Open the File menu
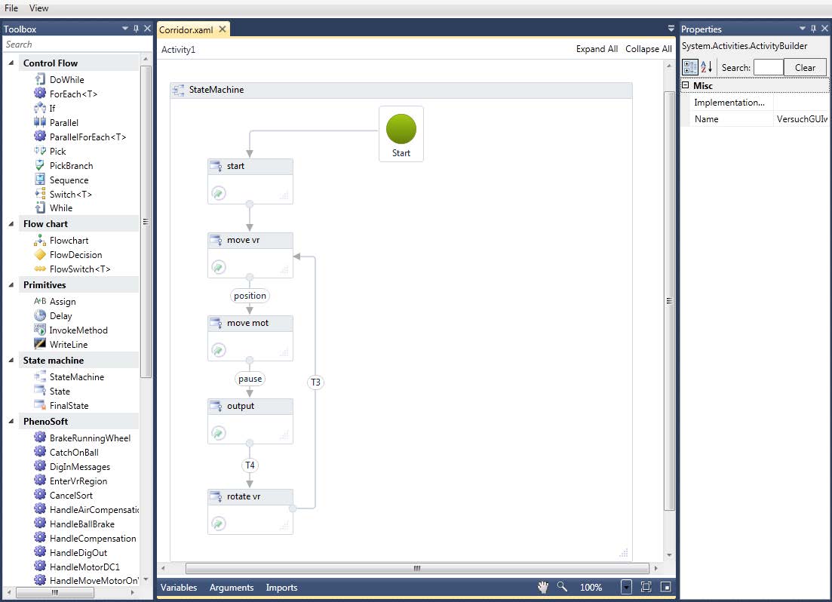 pyautogui.click(x=11, y=8)
